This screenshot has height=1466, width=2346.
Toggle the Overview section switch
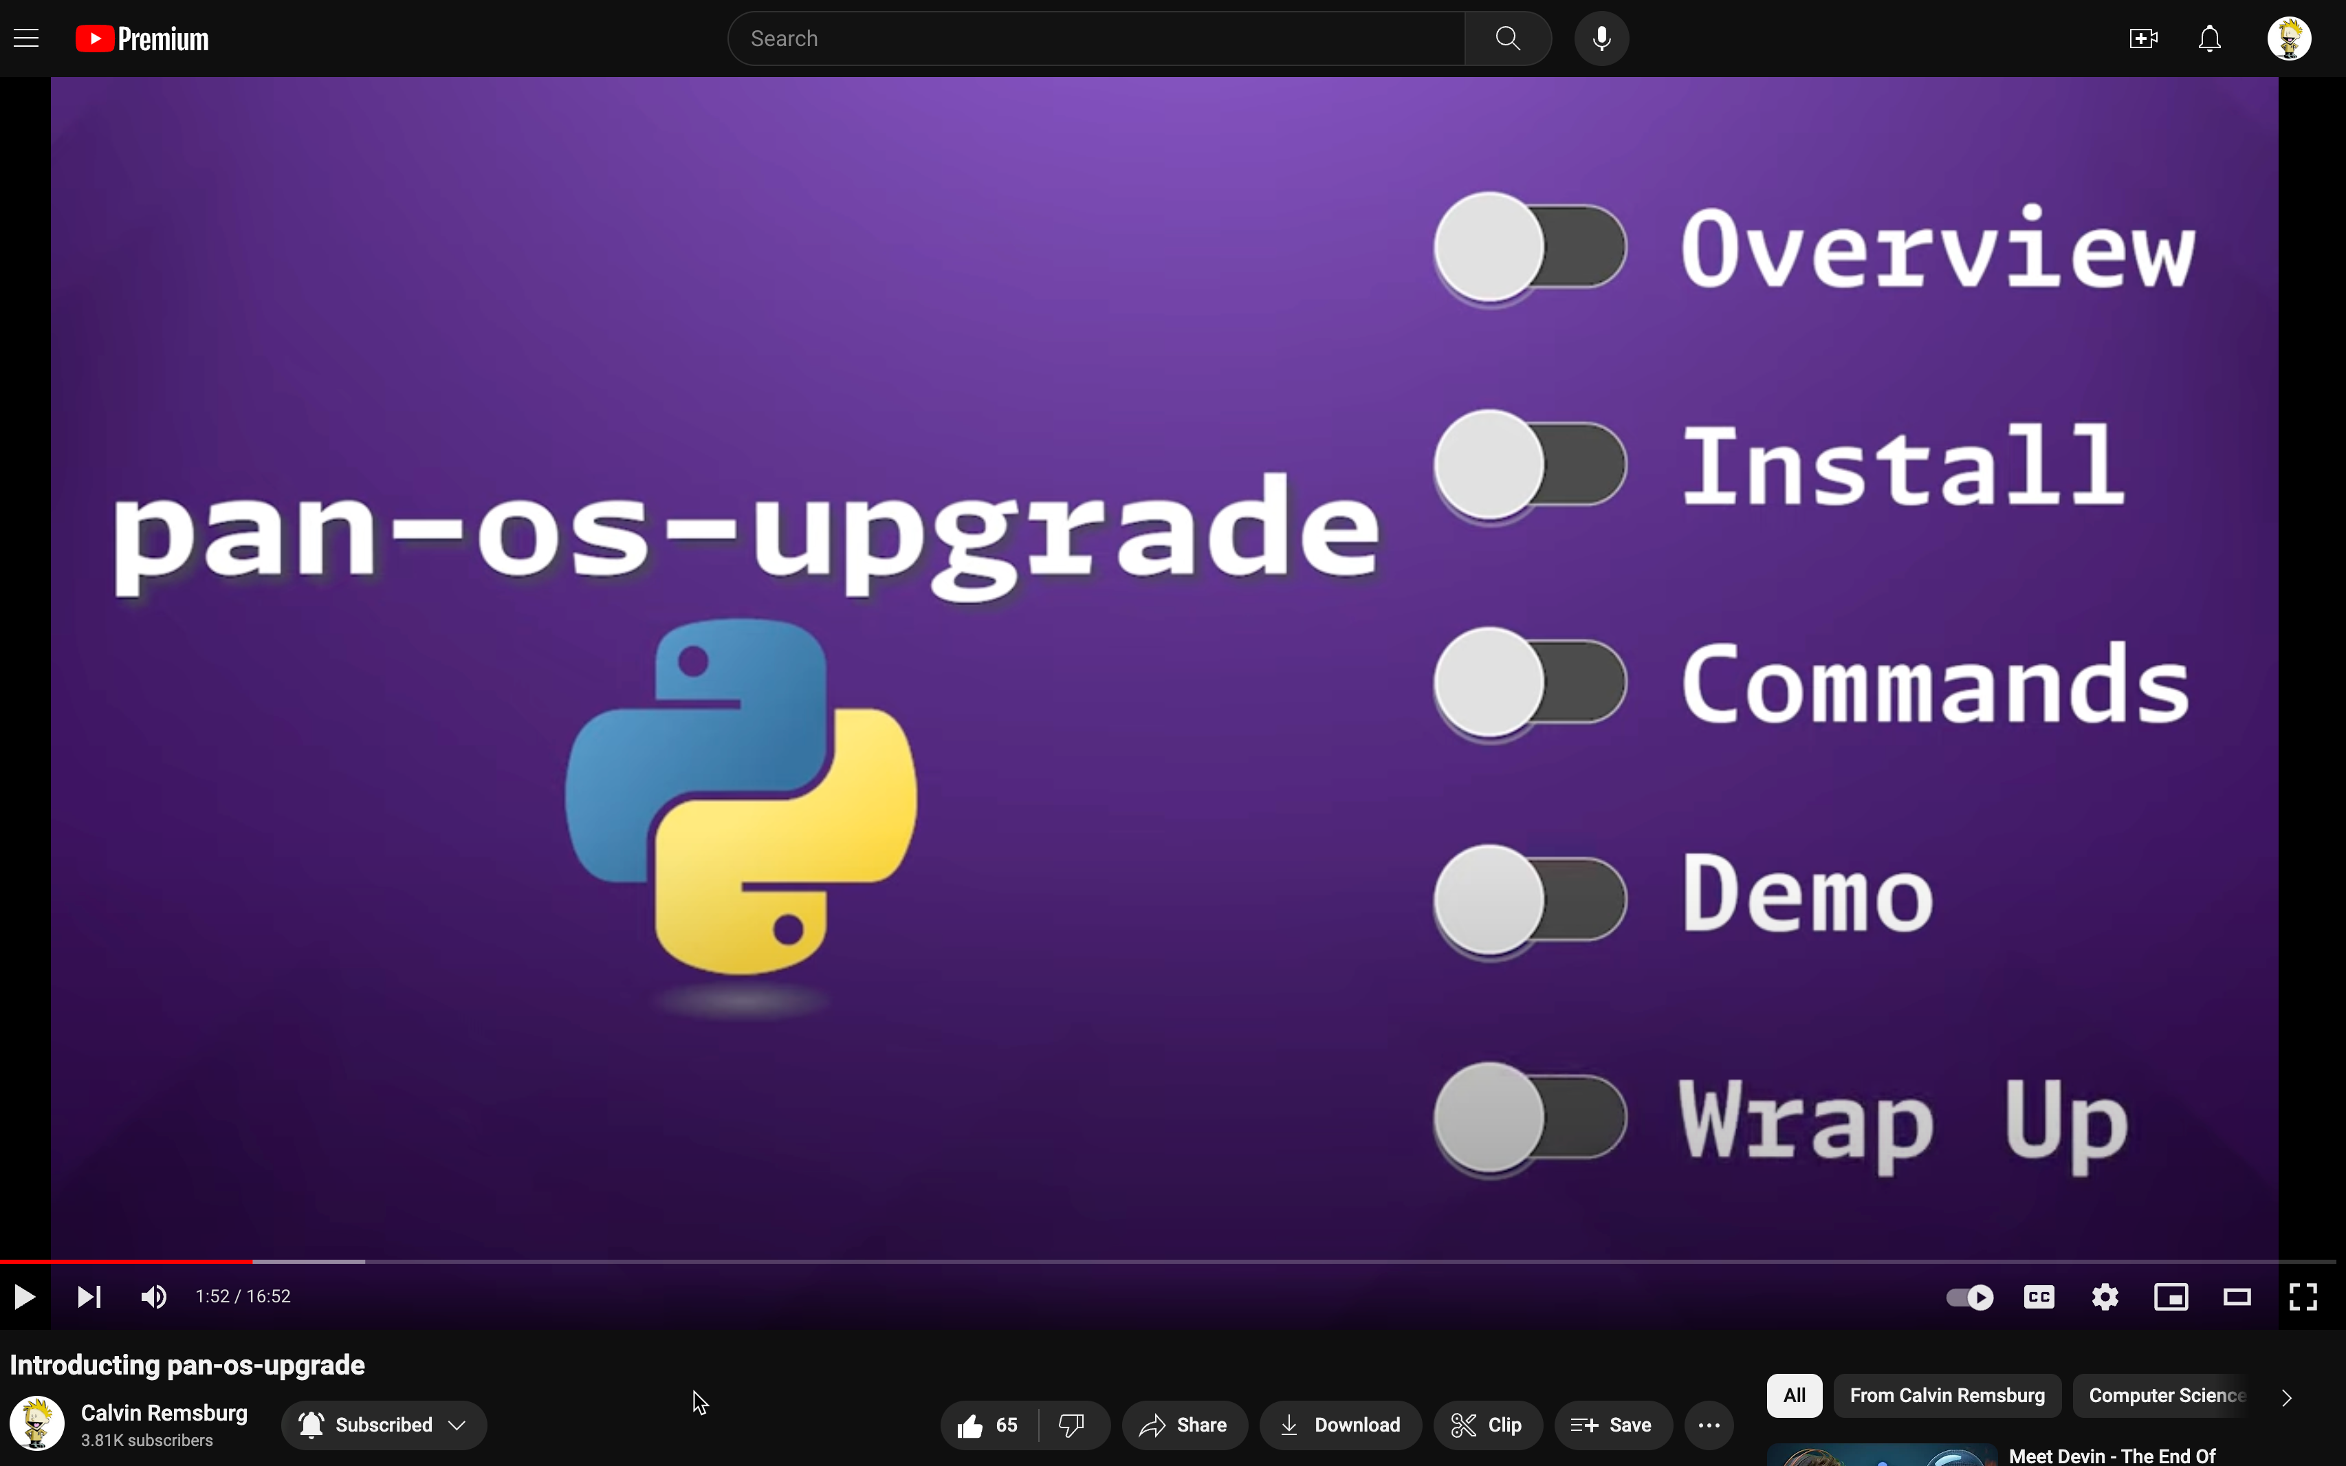(1528, 248)
